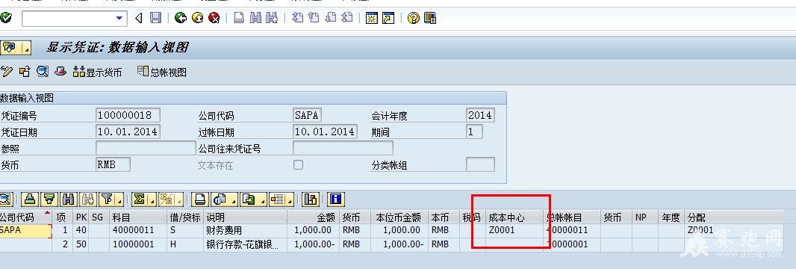The image size is (796, 269).
Task: Cancel with the red X icon
Action: pyautogui.click(x=214, y=18)
